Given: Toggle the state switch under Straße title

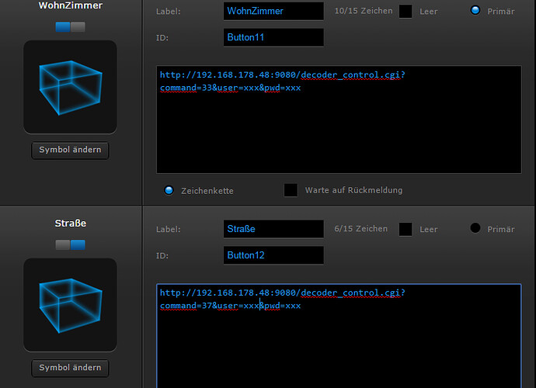Looking at the screenshot, I should point(71,244).
